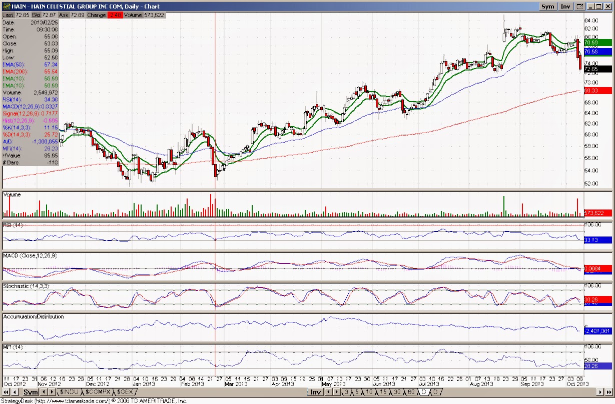
Task: Click the MACD (Close,12,26,9) panel label
Action: [x=30, y=255]
